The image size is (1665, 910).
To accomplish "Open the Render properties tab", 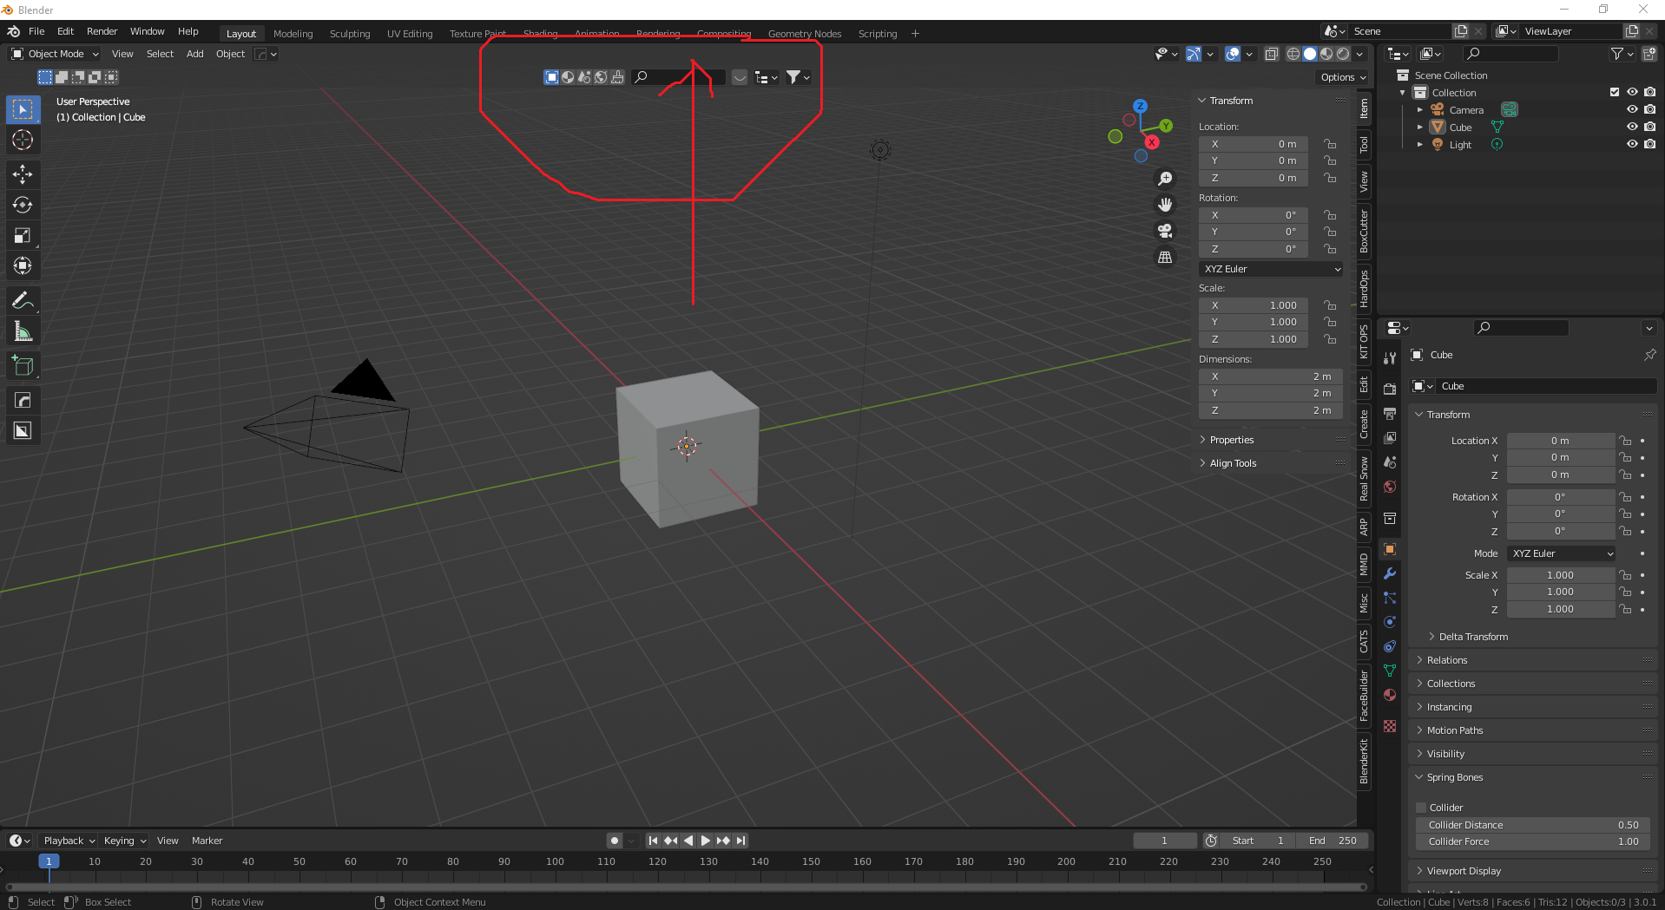I will [x=1389, y=388].
